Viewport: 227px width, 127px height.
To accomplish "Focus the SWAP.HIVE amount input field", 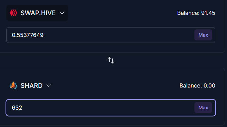I will 111,35.
